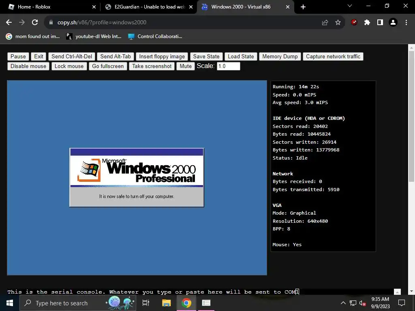Toggle the browser side panel
This screenshot has height=311, width=415.
(380, 23)
